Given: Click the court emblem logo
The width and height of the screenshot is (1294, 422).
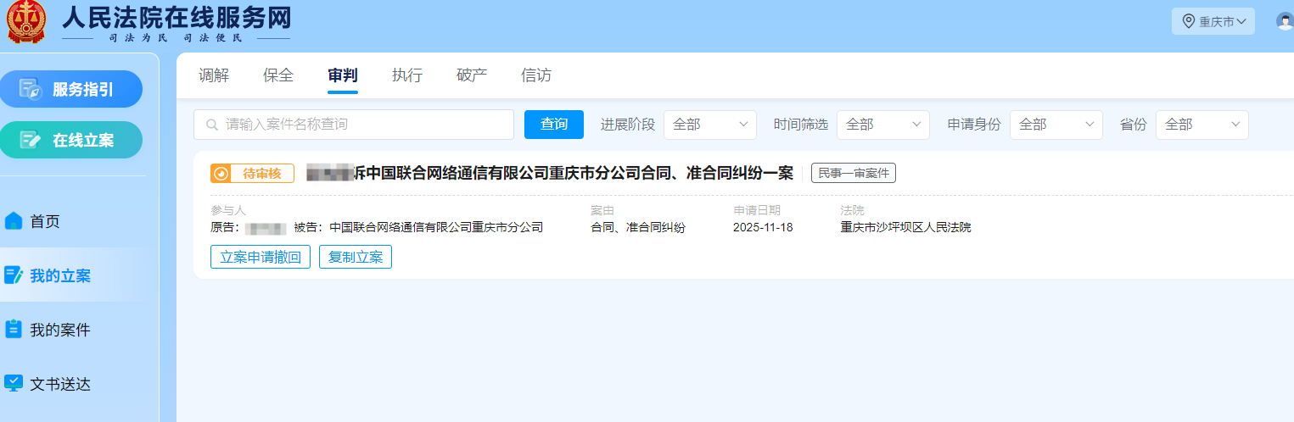Looking at the screenshot, I should click(26, 21).
